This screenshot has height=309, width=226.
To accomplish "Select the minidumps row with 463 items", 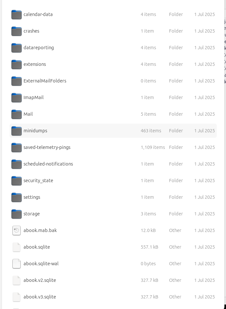I will 113,131.
